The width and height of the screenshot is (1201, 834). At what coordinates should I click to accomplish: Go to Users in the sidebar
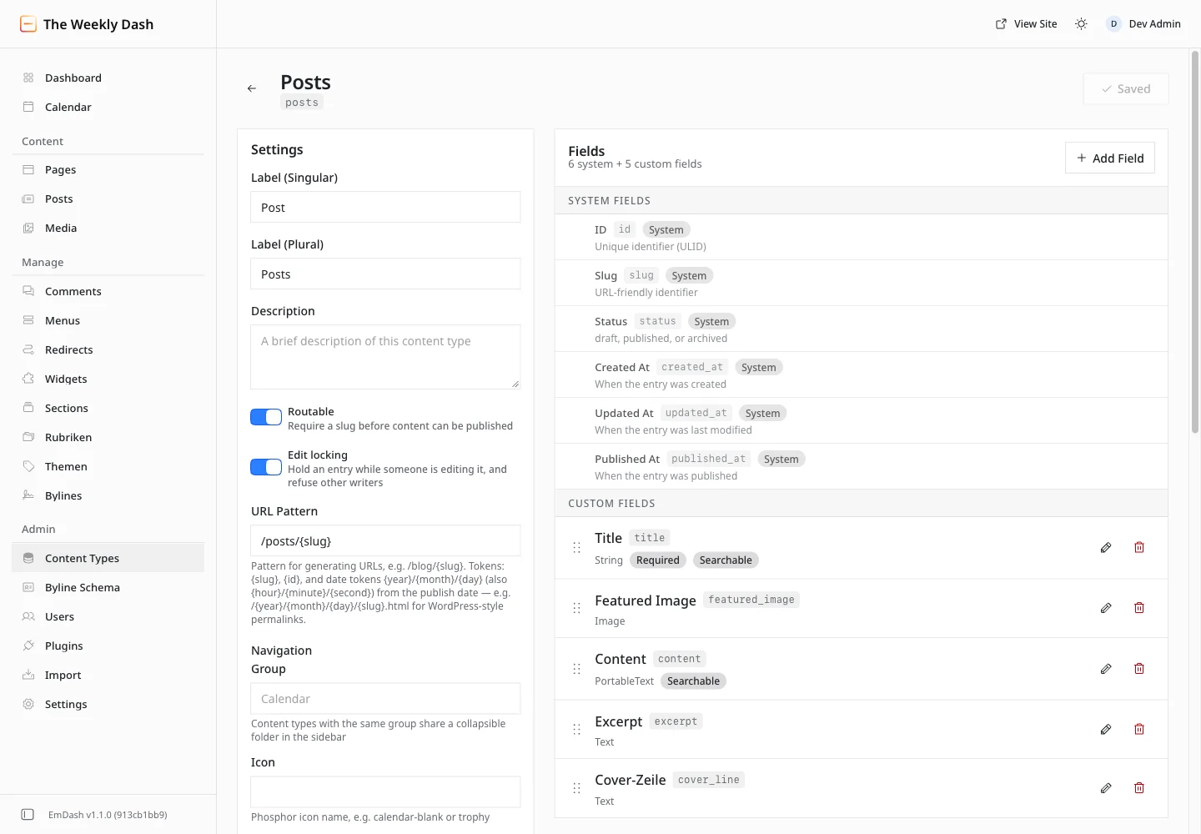[108, 616]
